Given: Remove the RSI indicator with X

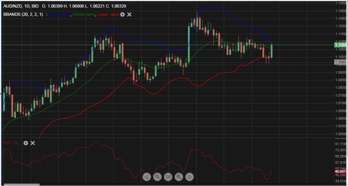Looking at the screenshot, I should coord(33,143).
